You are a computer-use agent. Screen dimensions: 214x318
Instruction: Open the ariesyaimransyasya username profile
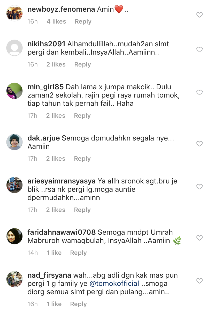click(x=62, y=181)
